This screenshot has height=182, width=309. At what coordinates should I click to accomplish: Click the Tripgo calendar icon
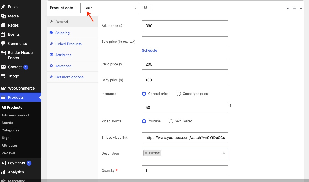pos(3,76)
